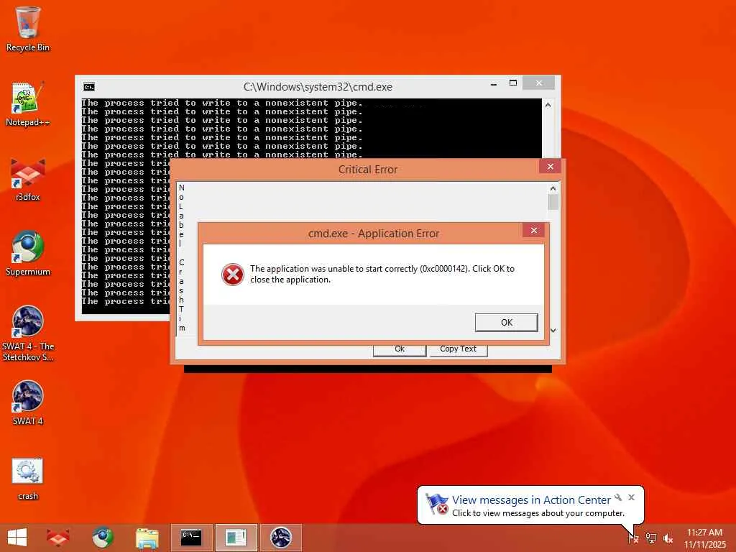
Task: Click Ok button in Critical Error window
Action: (x=400, y=349)
